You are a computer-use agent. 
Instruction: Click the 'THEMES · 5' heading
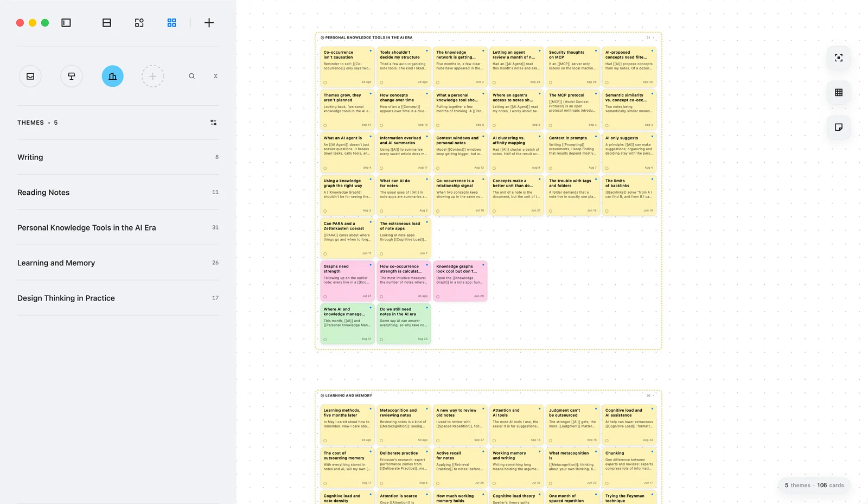point(37,123)
